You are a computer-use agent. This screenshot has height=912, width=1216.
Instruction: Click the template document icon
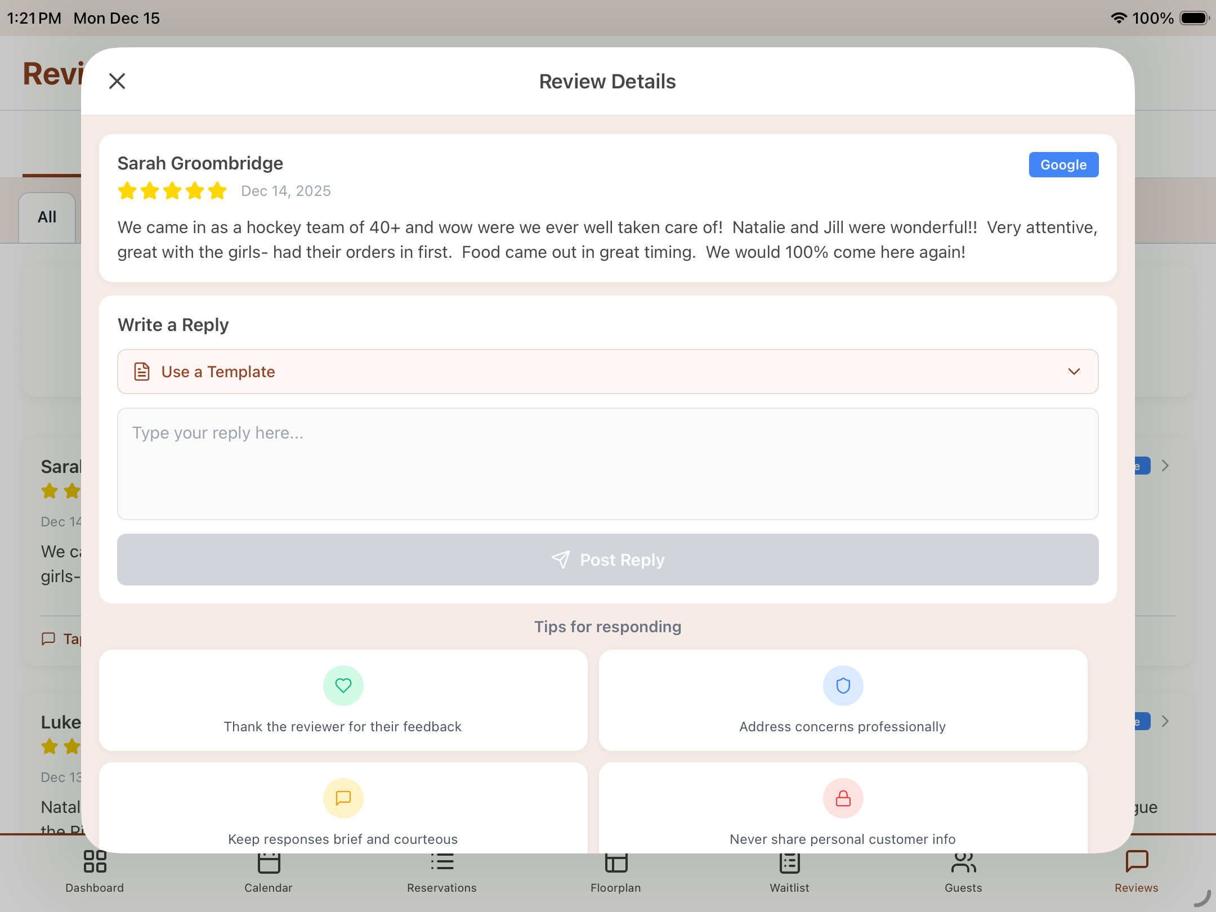coord(142,372)
